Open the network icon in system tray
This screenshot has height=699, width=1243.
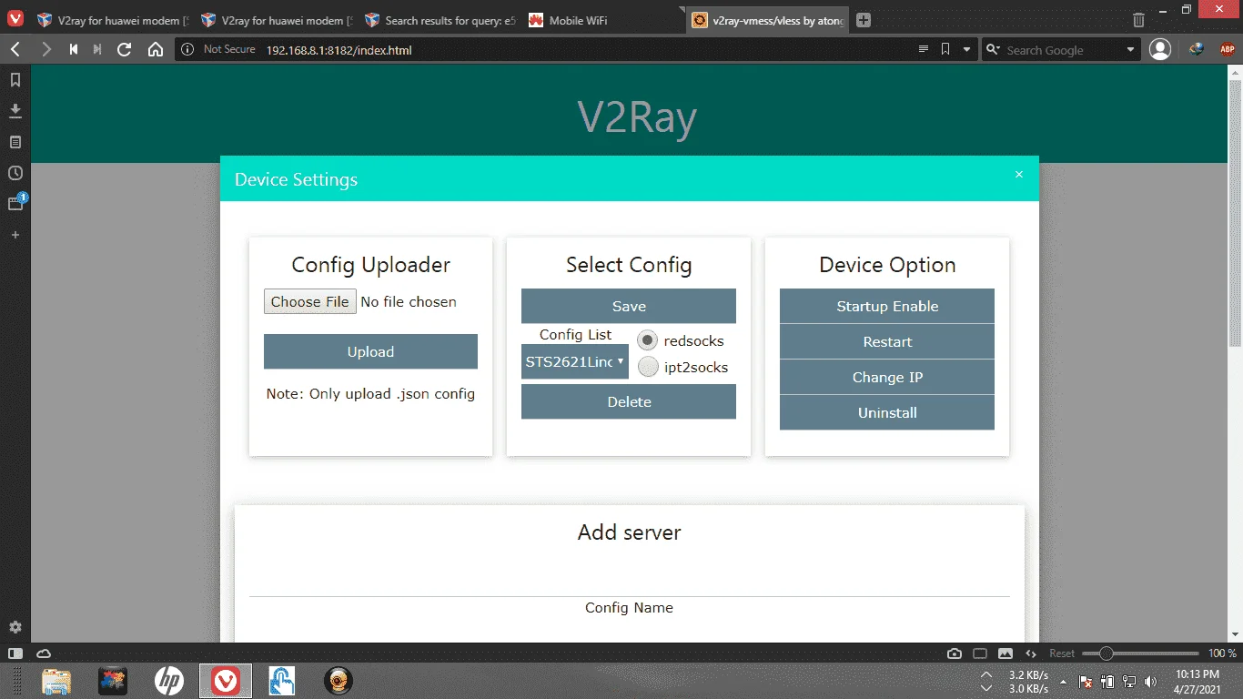1129,681
